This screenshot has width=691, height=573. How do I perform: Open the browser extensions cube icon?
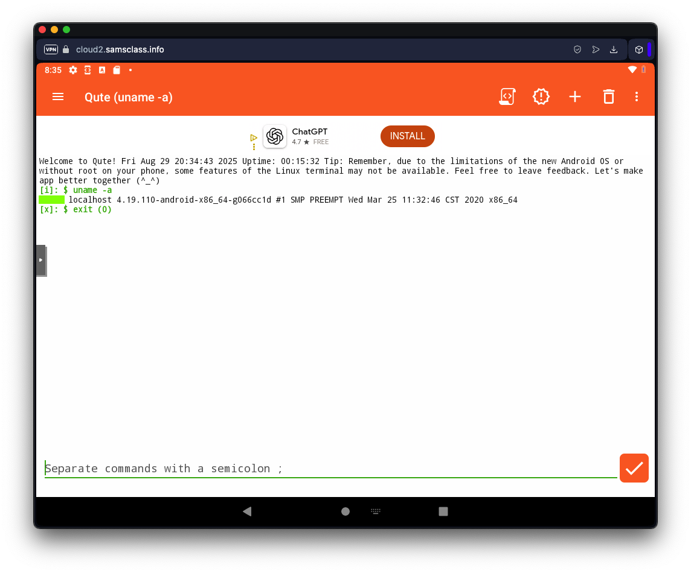[638, 49]
